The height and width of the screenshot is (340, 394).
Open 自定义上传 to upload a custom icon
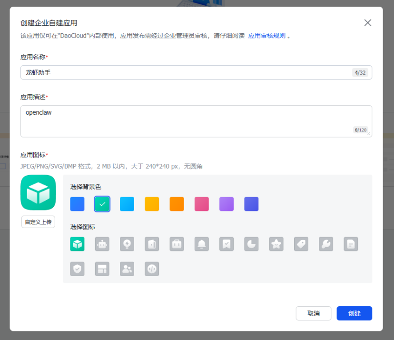(38, 221)
